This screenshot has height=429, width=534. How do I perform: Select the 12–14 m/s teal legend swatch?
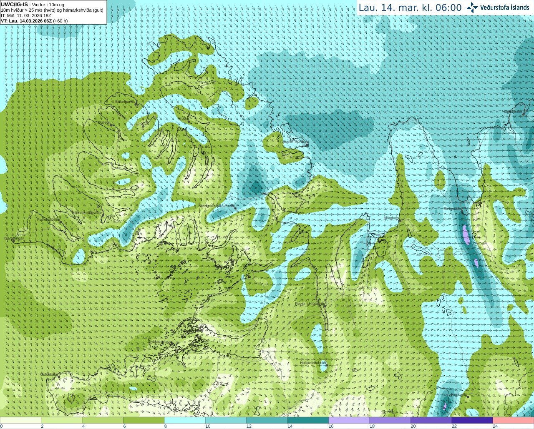click(x=267, y=420)
